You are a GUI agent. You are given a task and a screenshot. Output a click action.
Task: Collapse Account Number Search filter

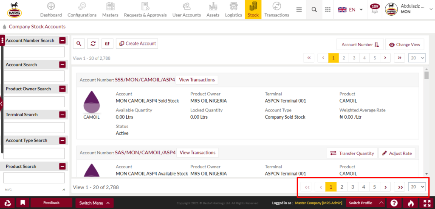62,40
